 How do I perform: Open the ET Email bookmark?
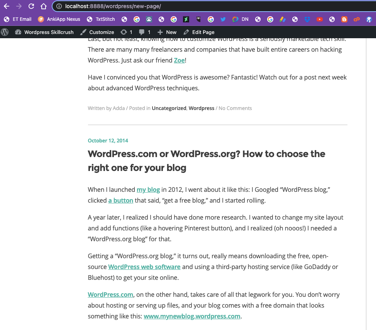pos(18,19)
